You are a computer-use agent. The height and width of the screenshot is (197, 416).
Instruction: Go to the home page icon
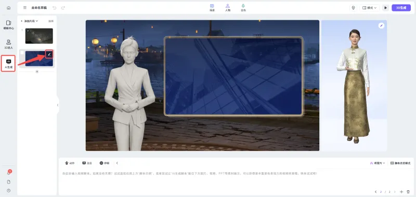[8, 8]
